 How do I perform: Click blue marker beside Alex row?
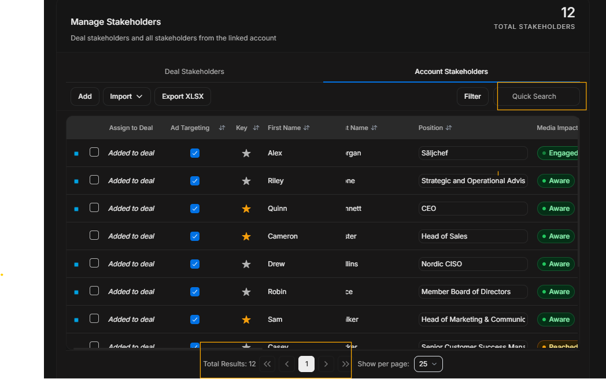[x=76, y=153]
